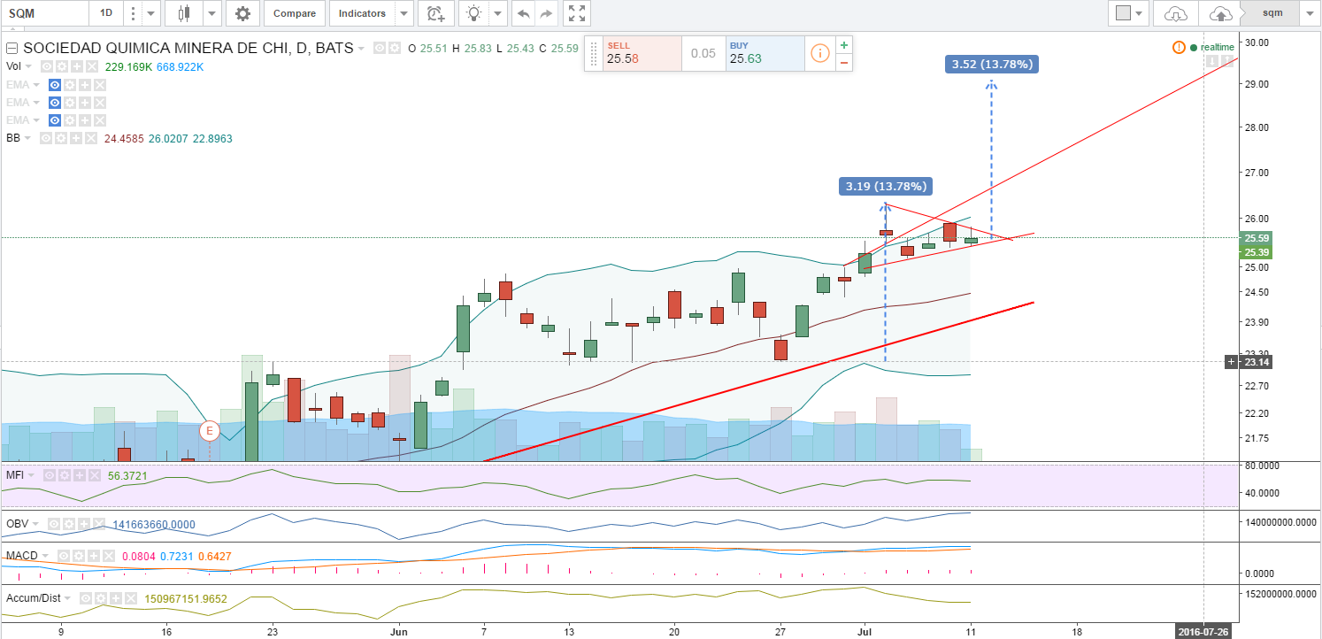The image size is (1322, 639).
Task: Click the trading panel drag handle
Action: 593,53
